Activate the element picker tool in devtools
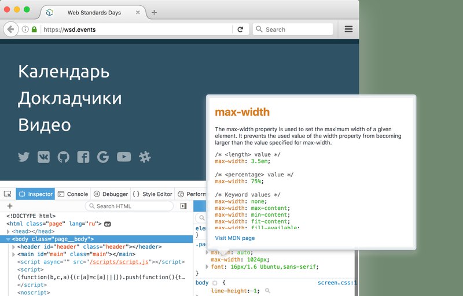463x296 pixels. click(8, 194)
